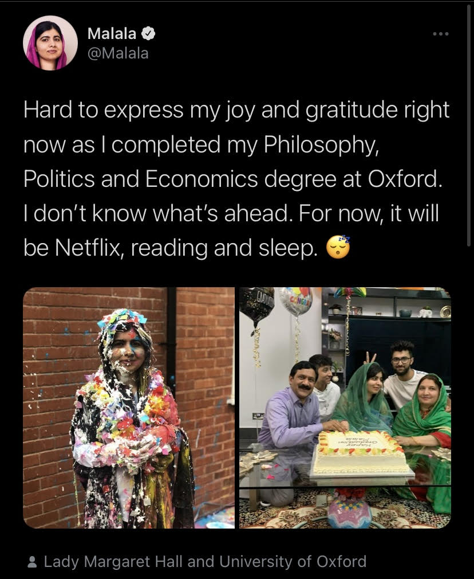Viewport: 474px width, 579px height.
Task: Open tagged Lady Margaret Hall and University of Oxford
Action: tap(205, 562)
